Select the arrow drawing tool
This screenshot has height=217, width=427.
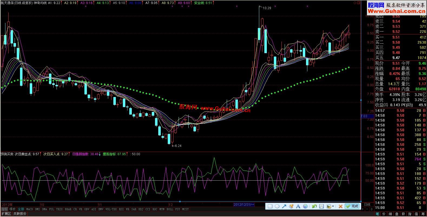[x=284, y=206]
